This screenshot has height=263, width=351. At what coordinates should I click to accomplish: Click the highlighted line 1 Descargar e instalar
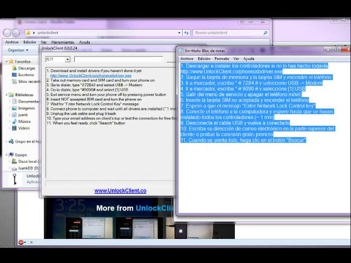[x=254, y=66]
